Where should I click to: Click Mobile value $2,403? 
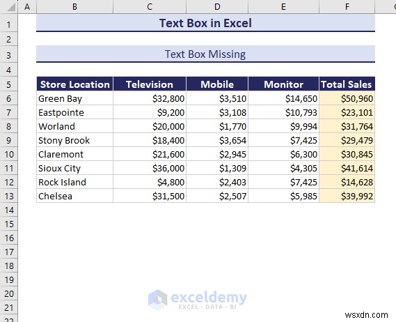[217, 182]
